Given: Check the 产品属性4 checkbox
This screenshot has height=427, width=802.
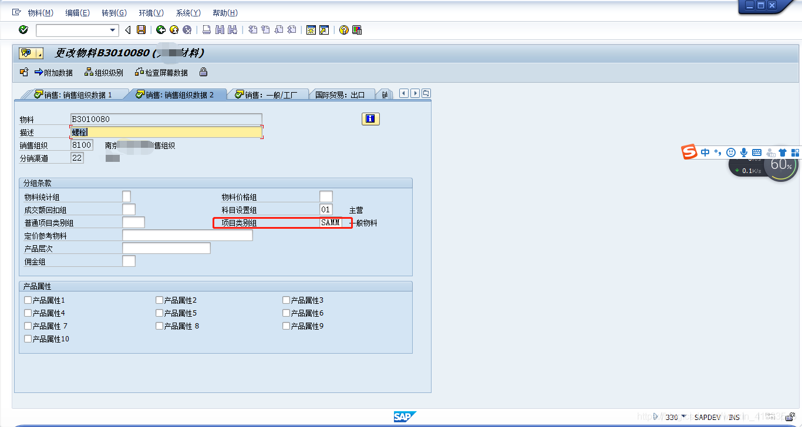Looking at the screenshot, I should [28, 313].
